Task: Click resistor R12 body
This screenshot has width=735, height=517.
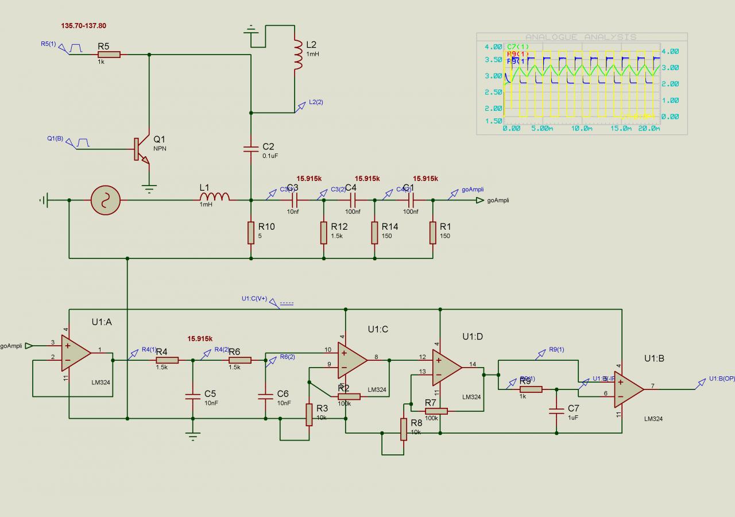Action: (x=323, y=233)
